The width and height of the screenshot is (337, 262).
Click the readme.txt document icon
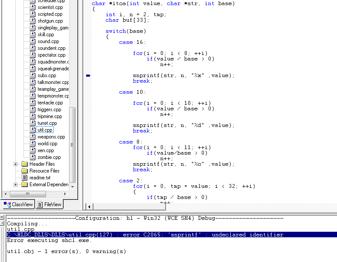click(24, 178)
